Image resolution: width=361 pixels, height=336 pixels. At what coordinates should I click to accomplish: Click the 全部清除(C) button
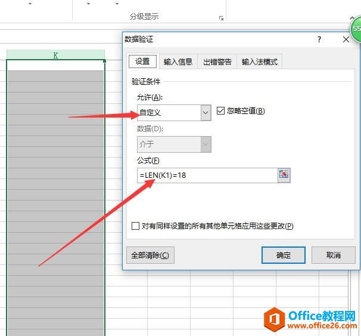point(150,255)
